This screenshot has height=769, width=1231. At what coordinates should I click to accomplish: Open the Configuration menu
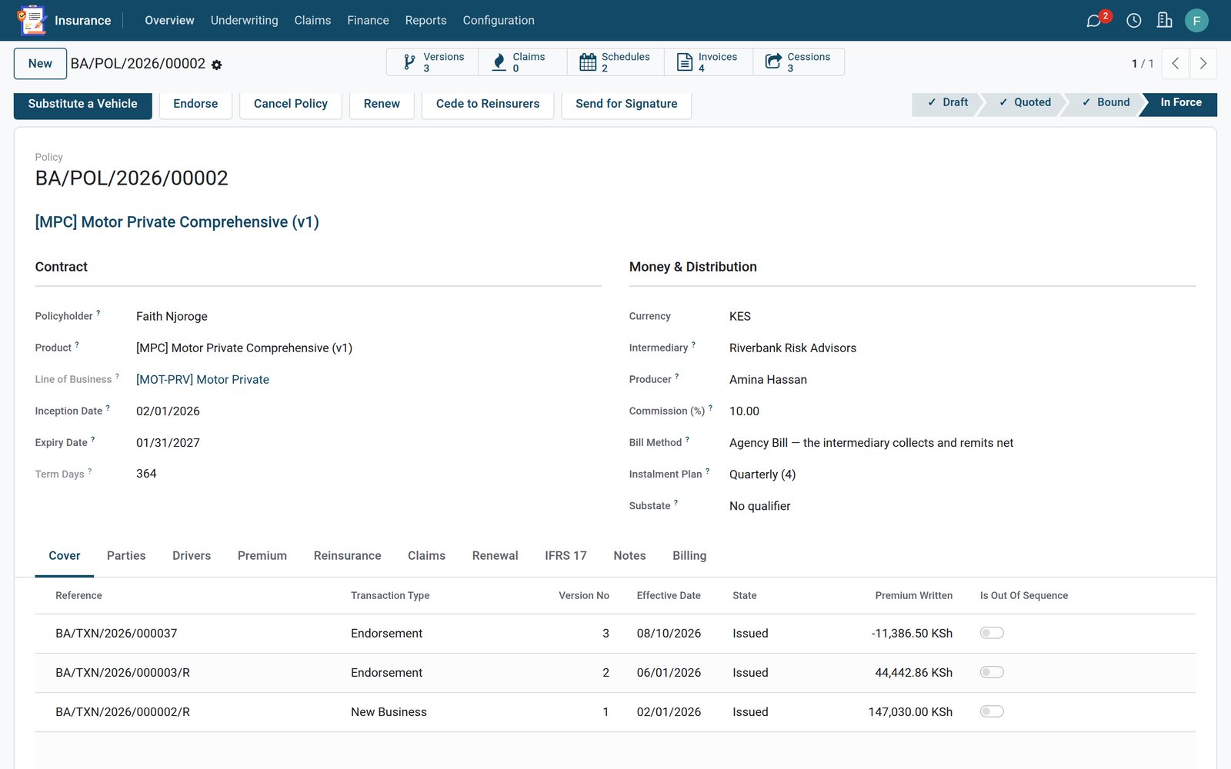click(499, 21)
